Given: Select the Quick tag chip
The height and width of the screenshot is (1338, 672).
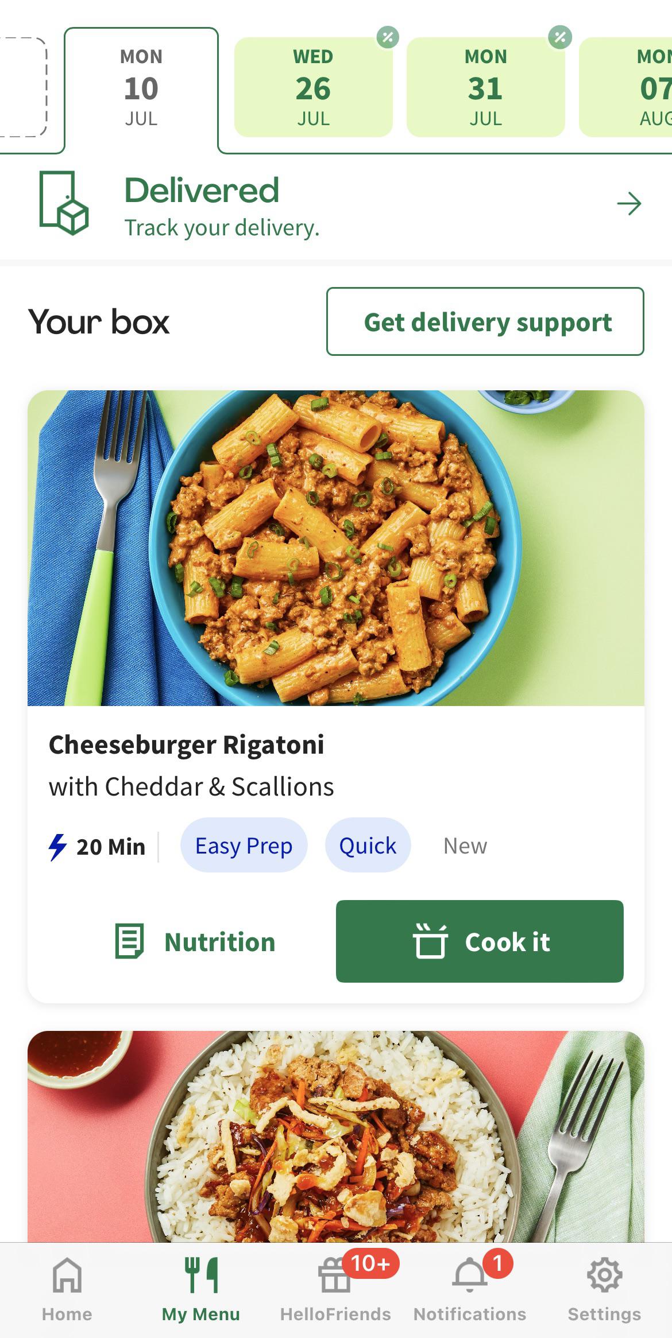Looking at the screenshot, I should point(368,846).
